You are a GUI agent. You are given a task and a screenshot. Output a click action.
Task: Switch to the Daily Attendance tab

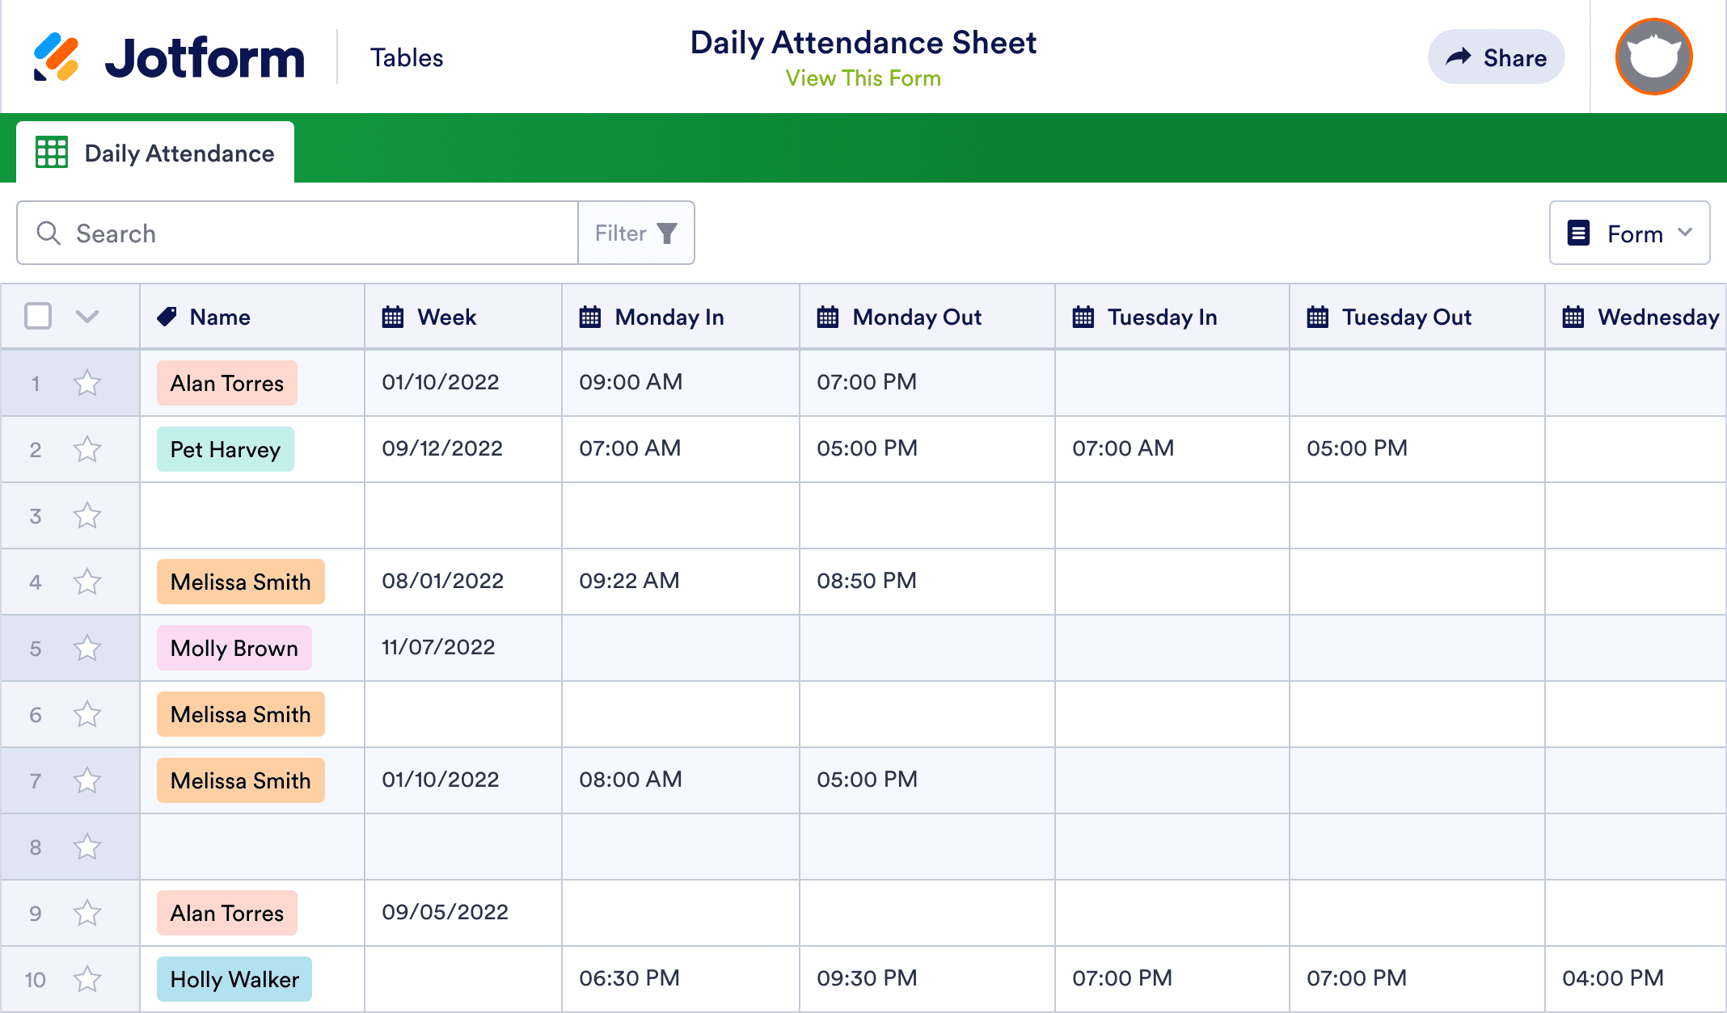[155, 153]
